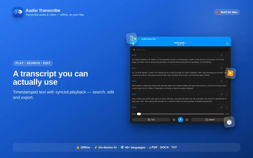This screenshot has height=158, width=253.
Task: Click the AudioTranscribe window title
Action: tap(148, 39)
